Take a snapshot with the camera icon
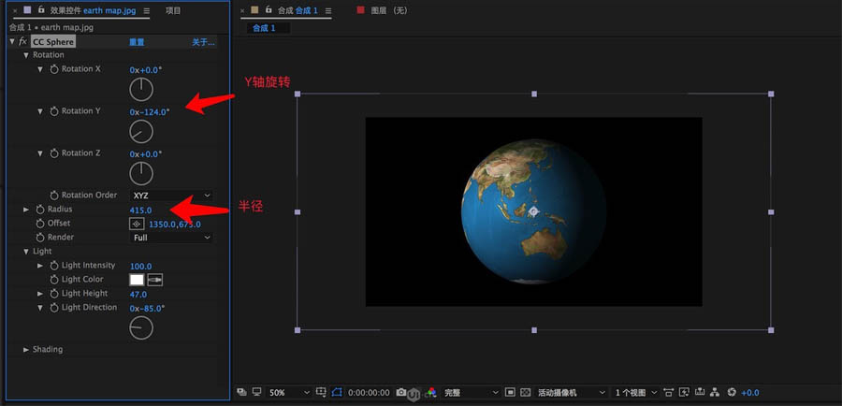Screen dimensions: 842x406 click(x=401, y=393)
